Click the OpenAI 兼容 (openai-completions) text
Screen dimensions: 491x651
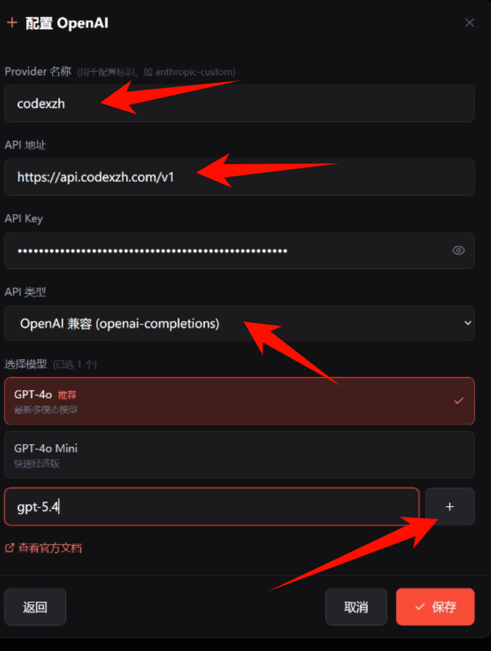(x=119, y=324)
